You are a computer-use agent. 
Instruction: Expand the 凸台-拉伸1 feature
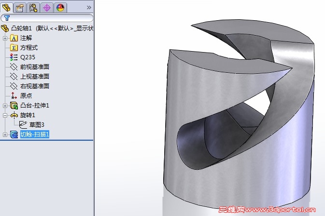(5, 106)
